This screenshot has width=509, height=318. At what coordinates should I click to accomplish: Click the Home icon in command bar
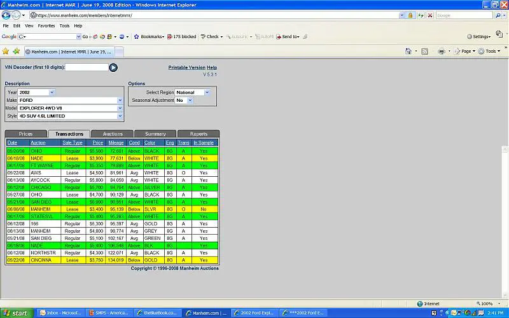408,52
